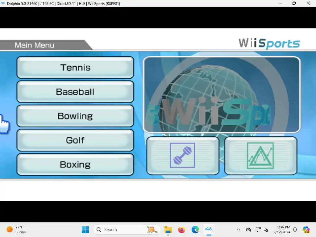Open the display and network tray icon
Screen dimensions: 316x237
(258, 230)
